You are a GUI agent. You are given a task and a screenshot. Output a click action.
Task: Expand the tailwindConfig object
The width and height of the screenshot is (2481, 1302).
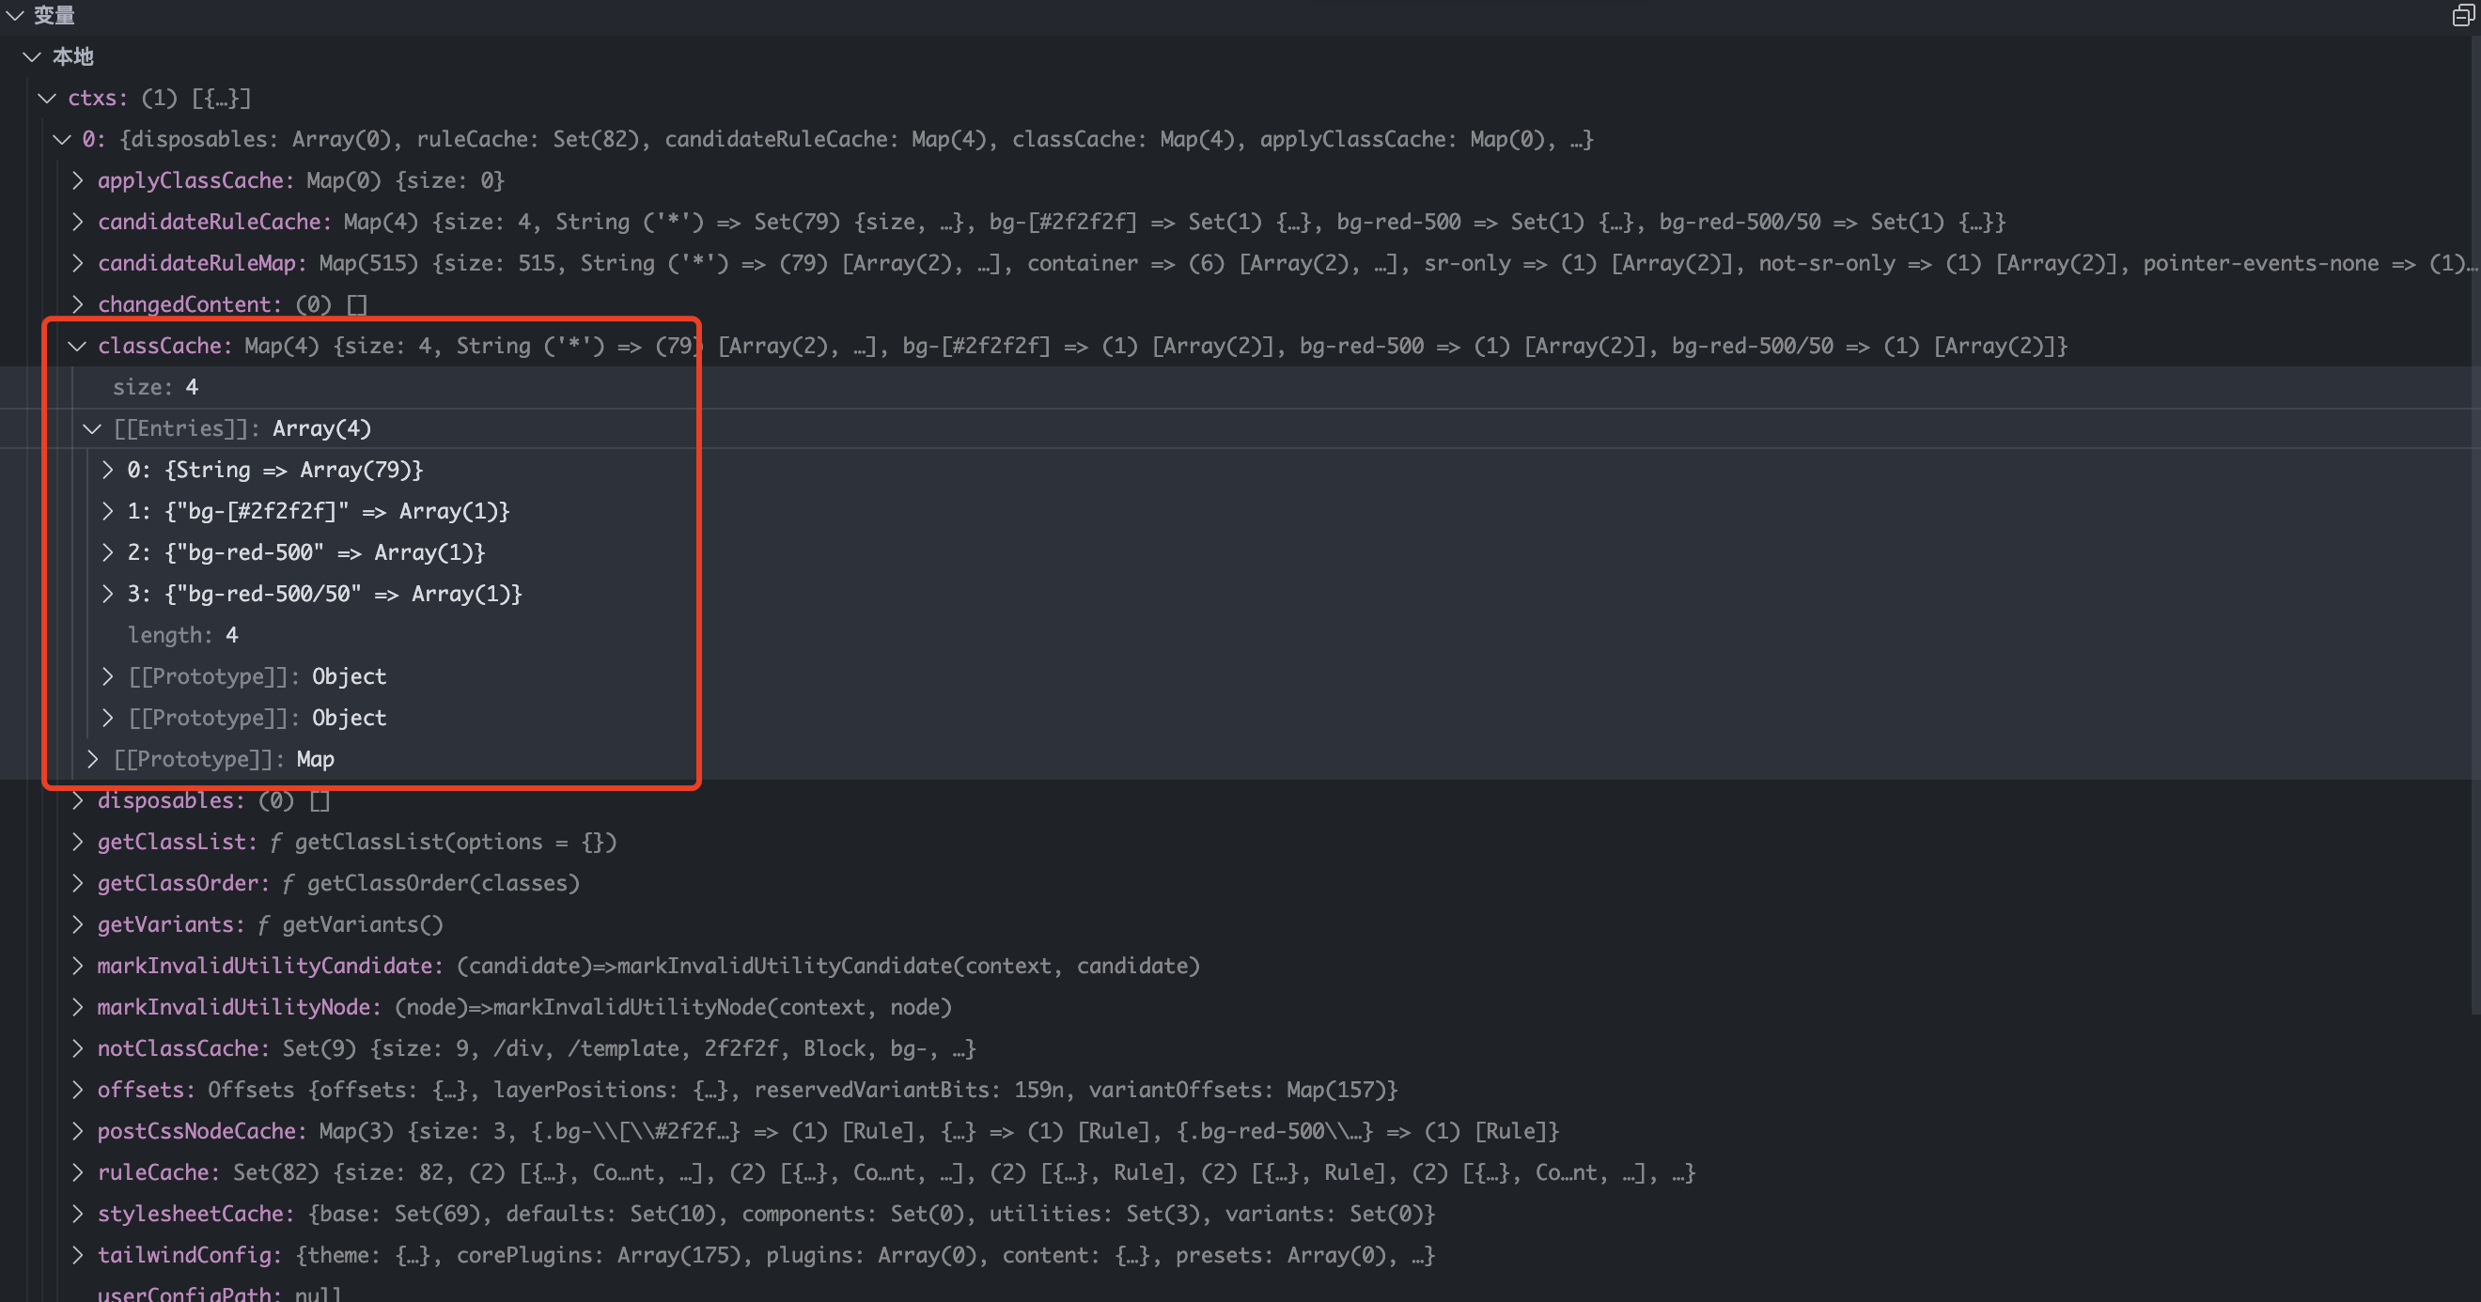click(78, 1255)
